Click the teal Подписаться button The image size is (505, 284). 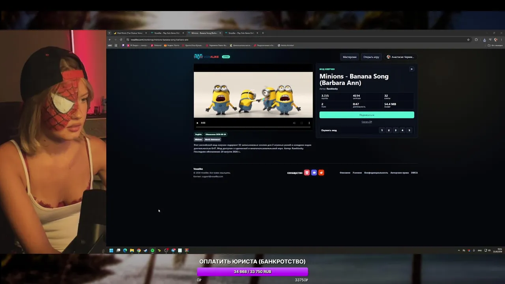tap(367, 115)
